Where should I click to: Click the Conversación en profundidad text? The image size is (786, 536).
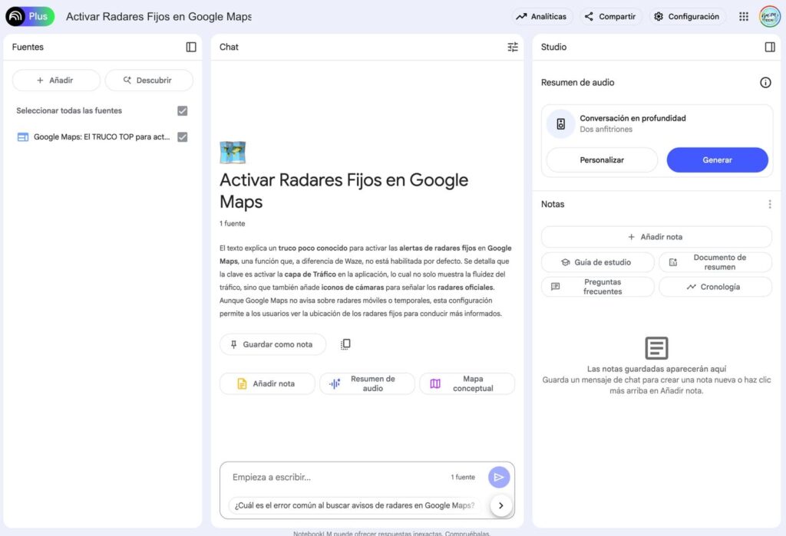click(632, 118)
